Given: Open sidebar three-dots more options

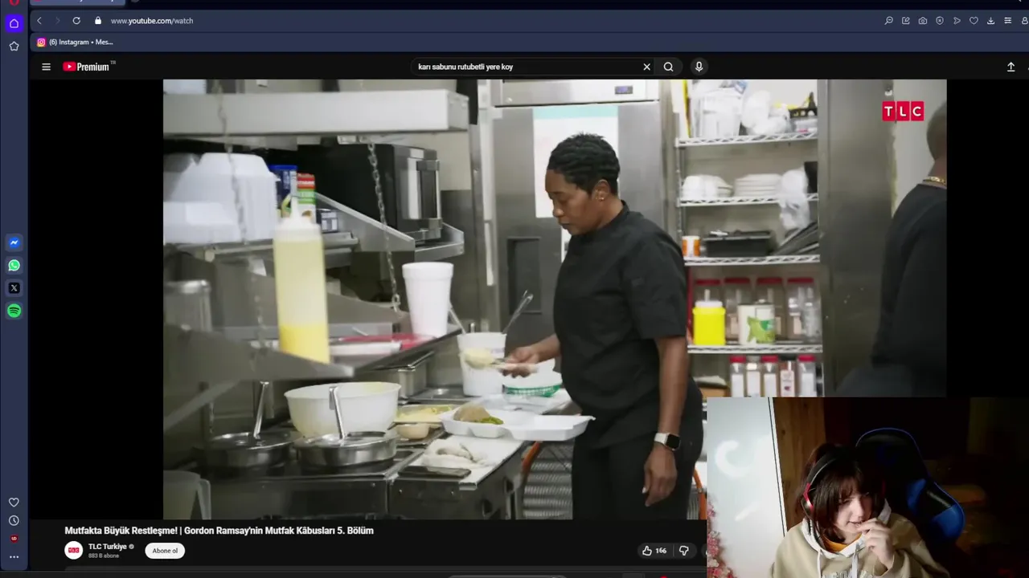Looking at the screenshot, I should (14, 556).
